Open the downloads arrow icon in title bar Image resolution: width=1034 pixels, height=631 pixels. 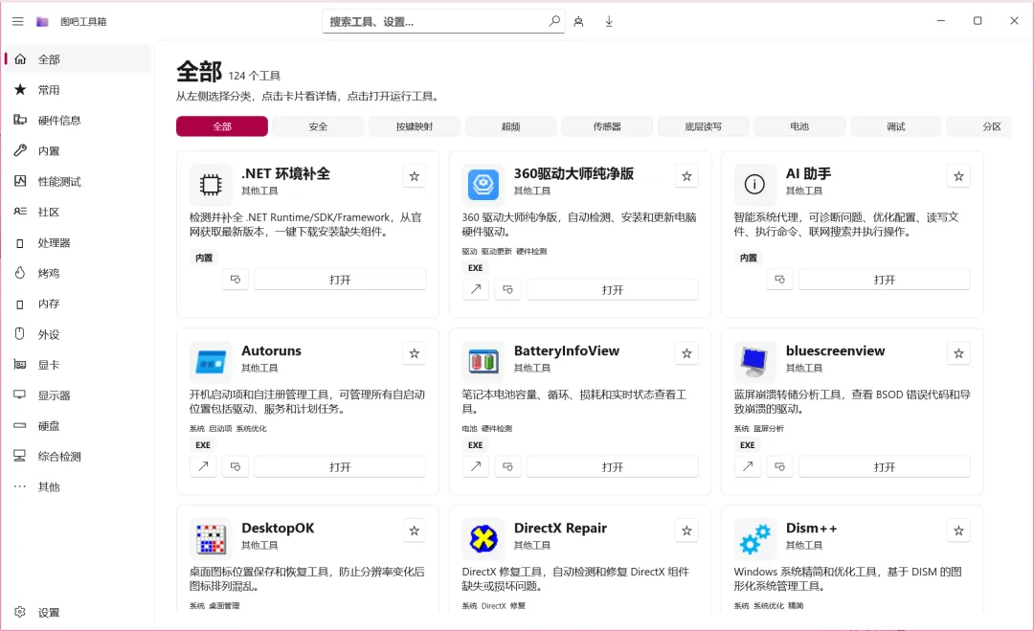pos(609,21)
